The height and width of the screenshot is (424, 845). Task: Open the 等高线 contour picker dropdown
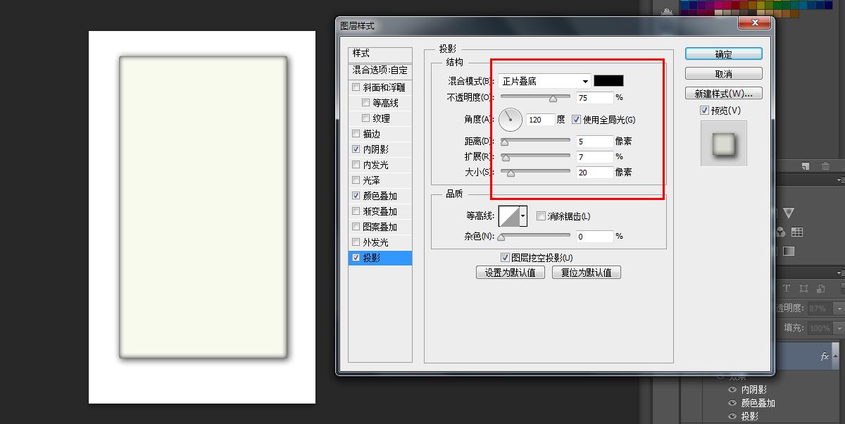tap(521, 215)
